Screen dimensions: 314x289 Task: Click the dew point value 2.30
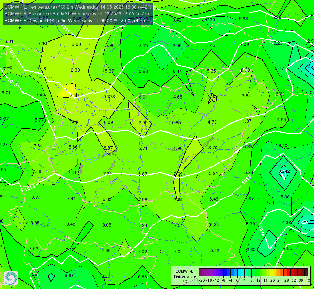[75, 70]
